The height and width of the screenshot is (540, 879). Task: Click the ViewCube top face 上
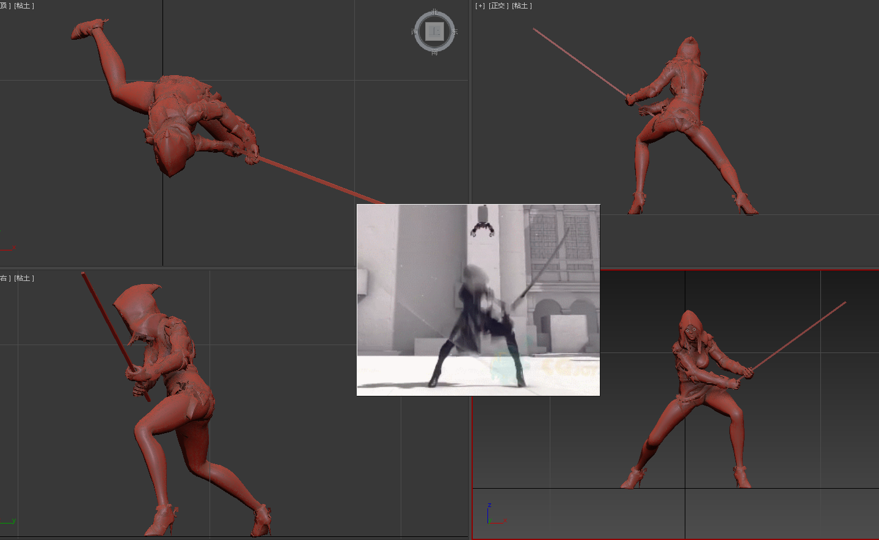click(x=434, y=31)
